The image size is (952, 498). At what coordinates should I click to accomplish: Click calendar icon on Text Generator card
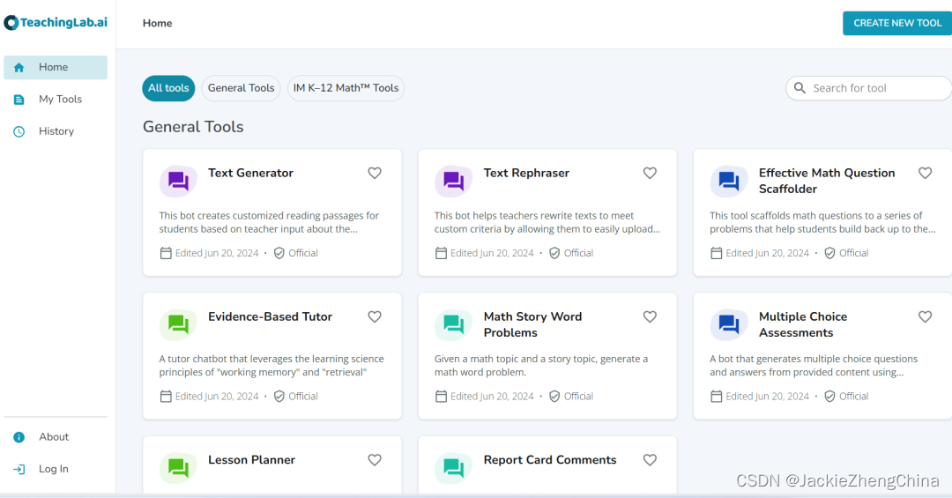(166, 253)
